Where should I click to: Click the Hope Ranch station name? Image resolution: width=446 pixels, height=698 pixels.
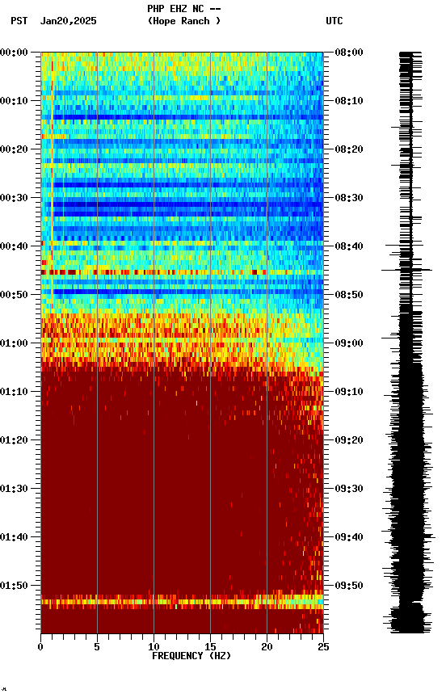click(x=184, y=21)
